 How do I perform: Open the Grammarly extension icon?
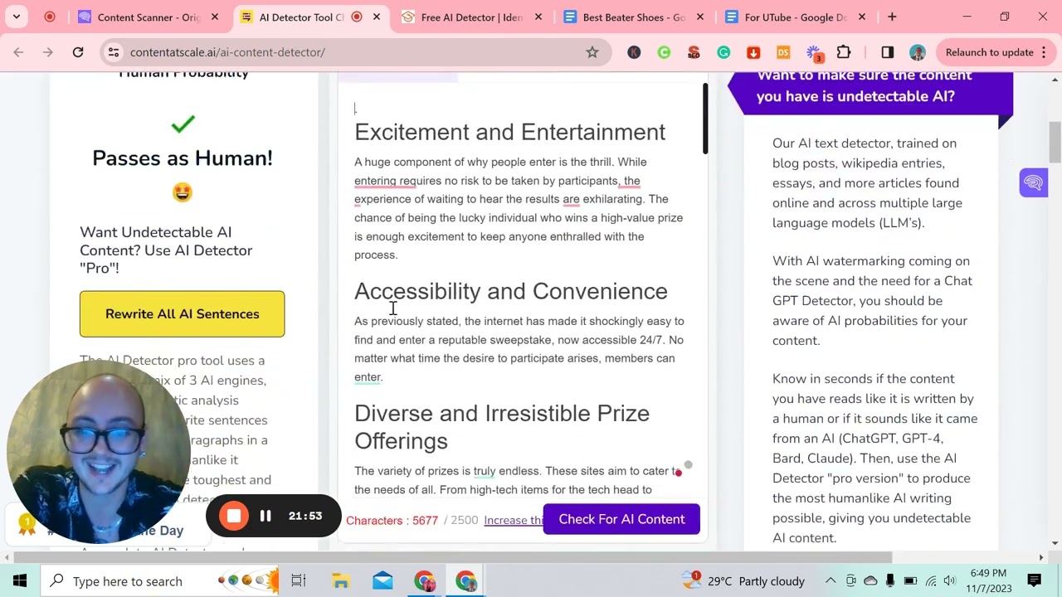[x=723, y=52]
